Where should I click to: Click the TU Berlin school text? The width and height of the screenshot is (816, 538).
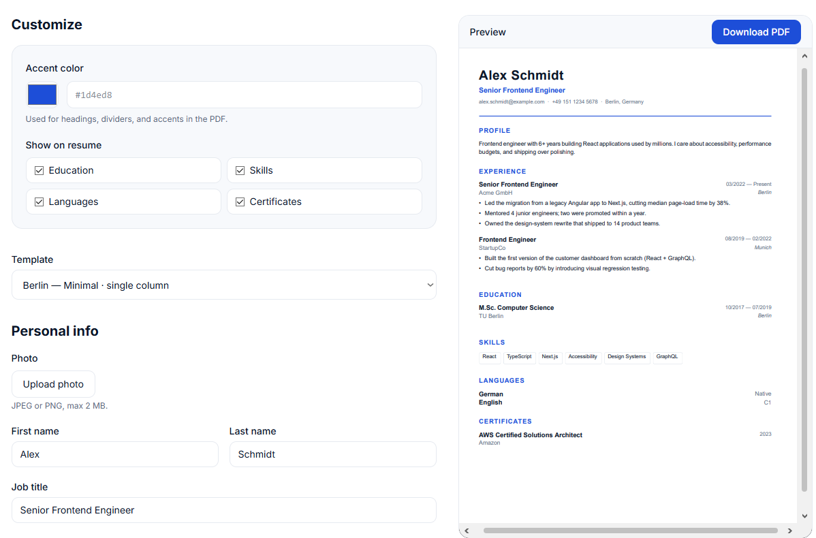tap(490, 316)
